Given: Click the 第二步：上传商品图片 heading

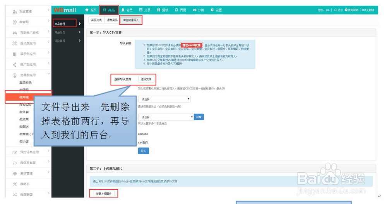Looking at the screenshot, I should [x=106, y=169].
